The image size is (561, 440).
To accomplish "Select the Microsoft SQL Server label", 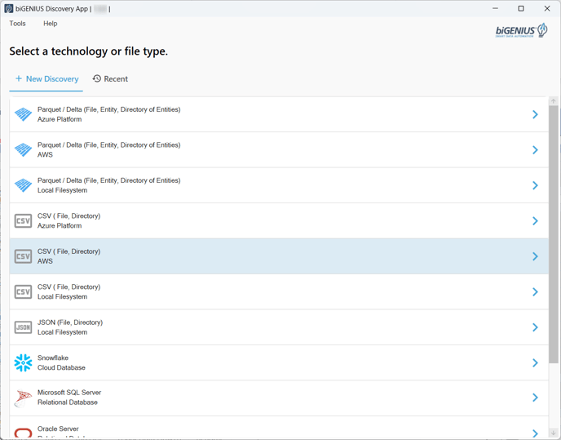I will [x=69, y=393].
